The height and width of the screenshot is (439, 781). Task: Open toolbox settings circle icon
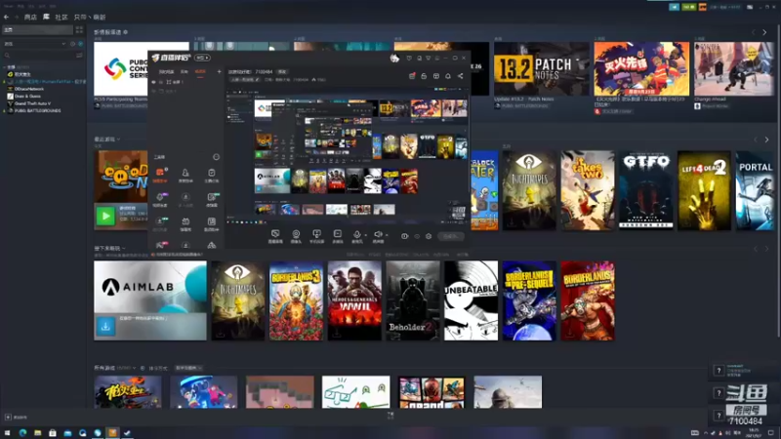tap(216, 157)
